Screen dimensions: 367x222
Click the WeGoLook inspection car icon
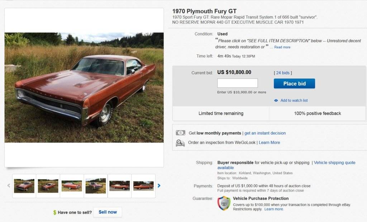pyautogui.click(x=180, y=143)
